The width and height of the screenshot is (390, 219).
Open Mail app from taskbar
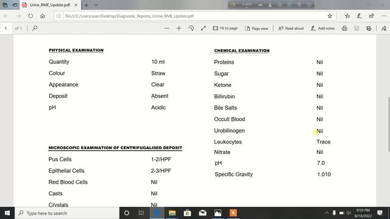[x=203, y=213]
